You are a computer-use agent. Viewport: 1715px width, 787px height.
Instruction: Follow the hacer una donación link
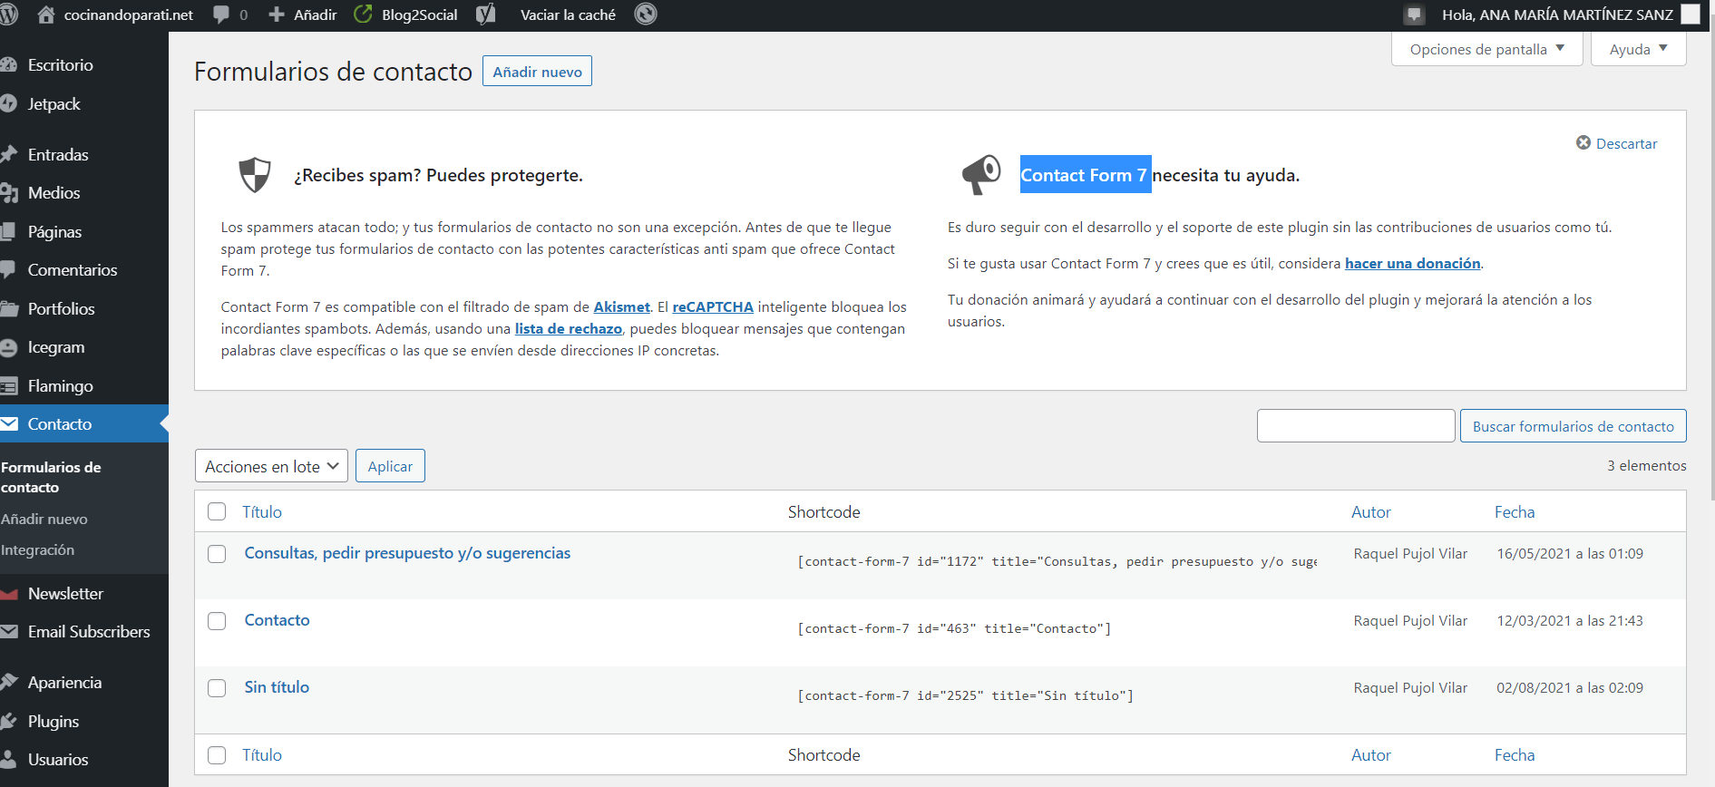[x=1413, y=263]
